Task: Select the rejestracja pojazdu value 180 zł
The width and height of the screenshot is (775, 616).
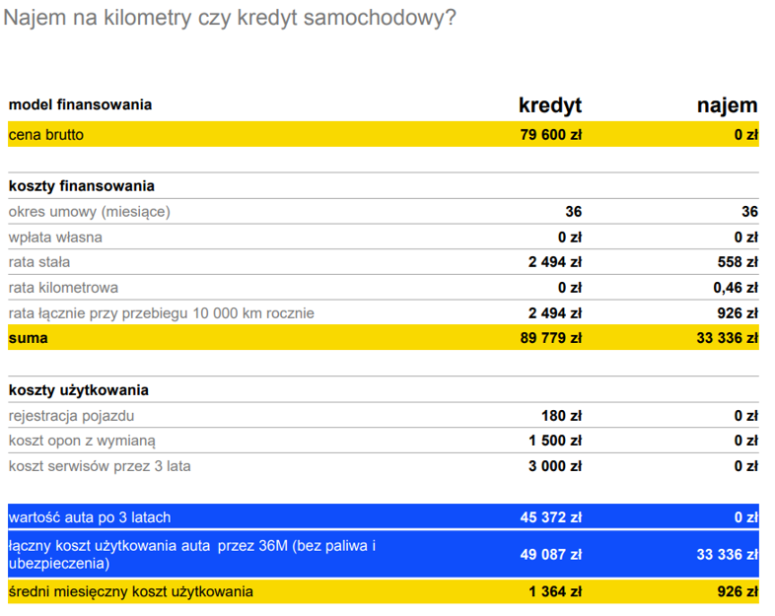Action: point(561,416)
